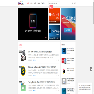Open the Photoshop for Mac tile

tap(54, 33)
